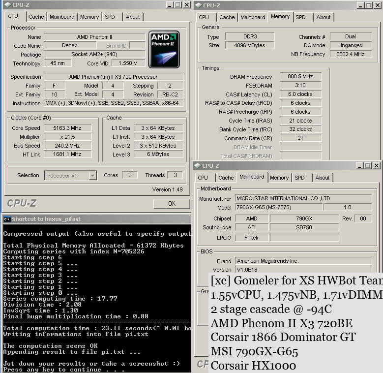The height and width of the screenshot is (373, 383).
Task: Click the Cycle Time tRAS value 21 clocks
Action: 300,121
